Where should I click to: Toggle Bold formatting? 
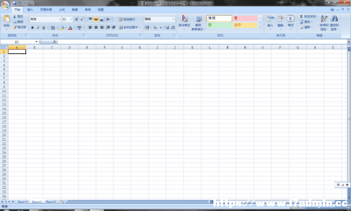click(x=32, y=27)
